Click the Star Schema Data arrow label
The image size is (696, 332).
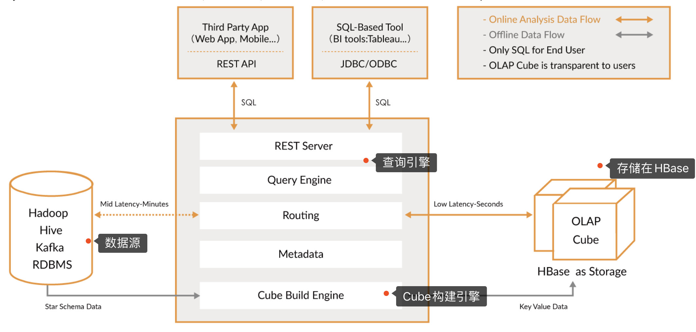73,306
